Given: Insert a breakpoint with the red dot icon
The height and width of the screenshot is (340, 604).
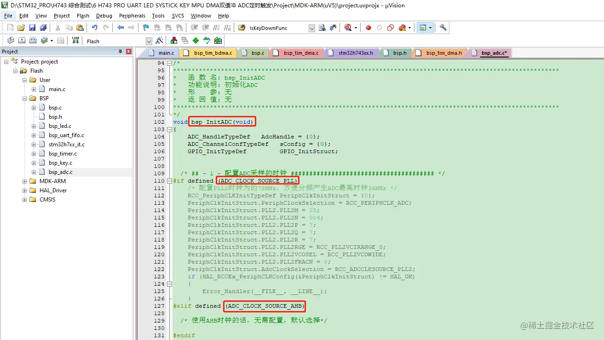Looking at the screenshot, I should point(368,28).
